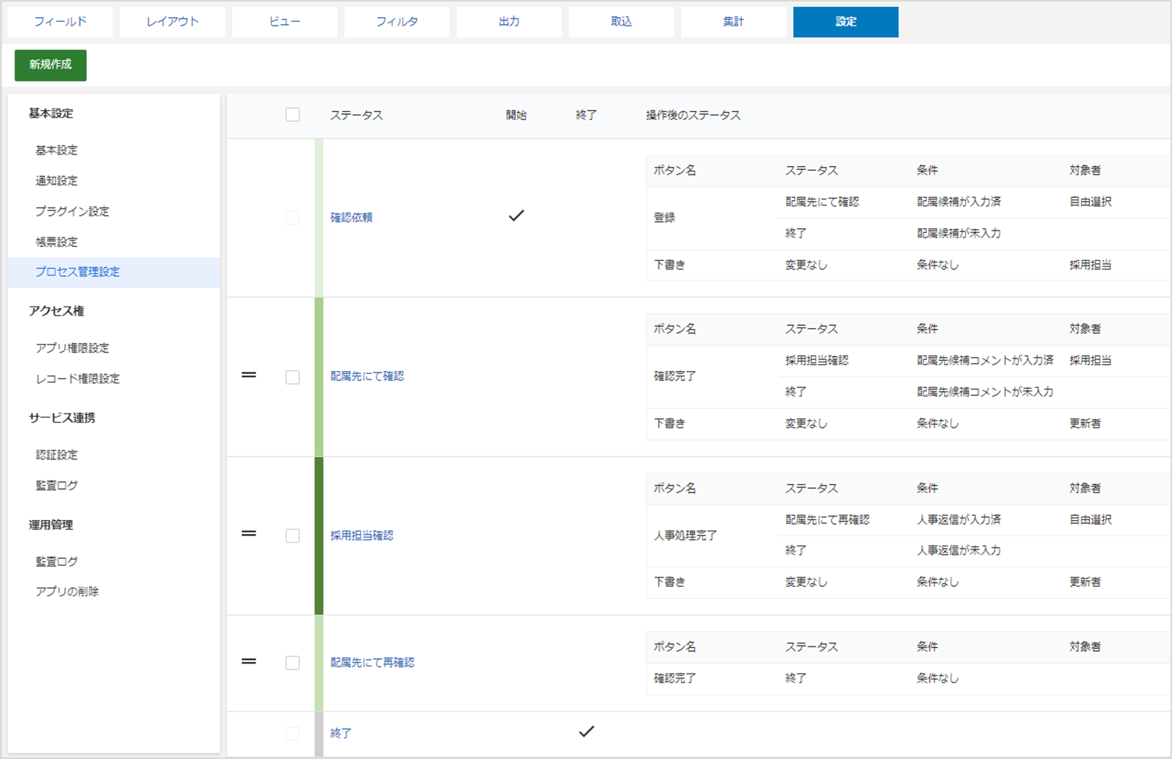Click the color bar of 確認依頼
This screenshot has width=1172, height=759.
click(318, 218)
